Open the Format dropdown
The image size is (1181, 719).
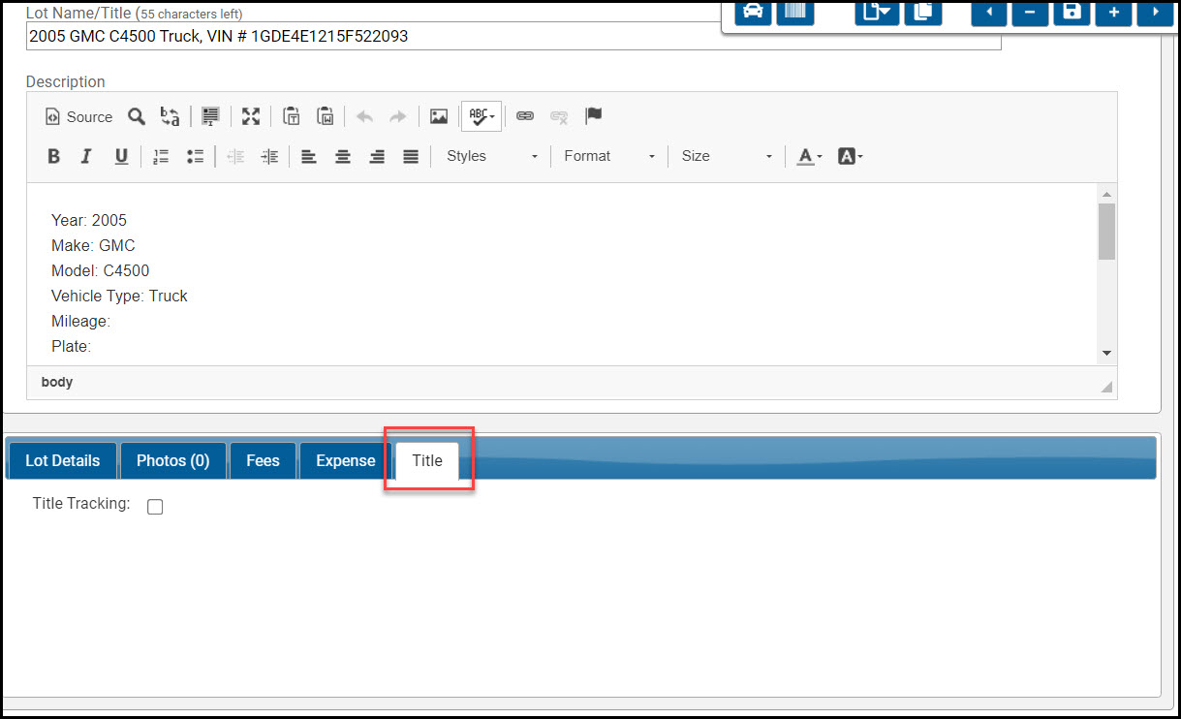tap(609, 156)
